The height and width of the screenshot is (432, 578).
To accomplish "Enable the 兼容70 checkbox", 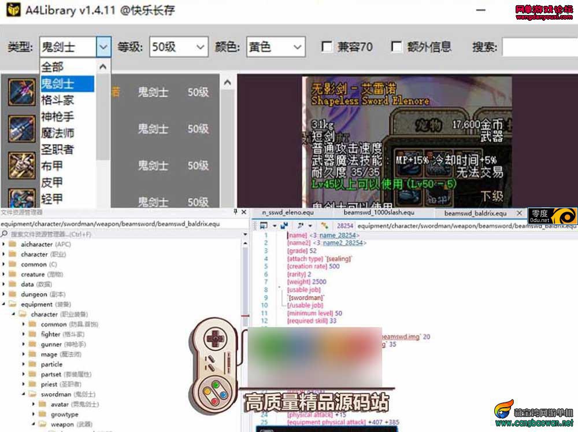I will click(327, 47).
